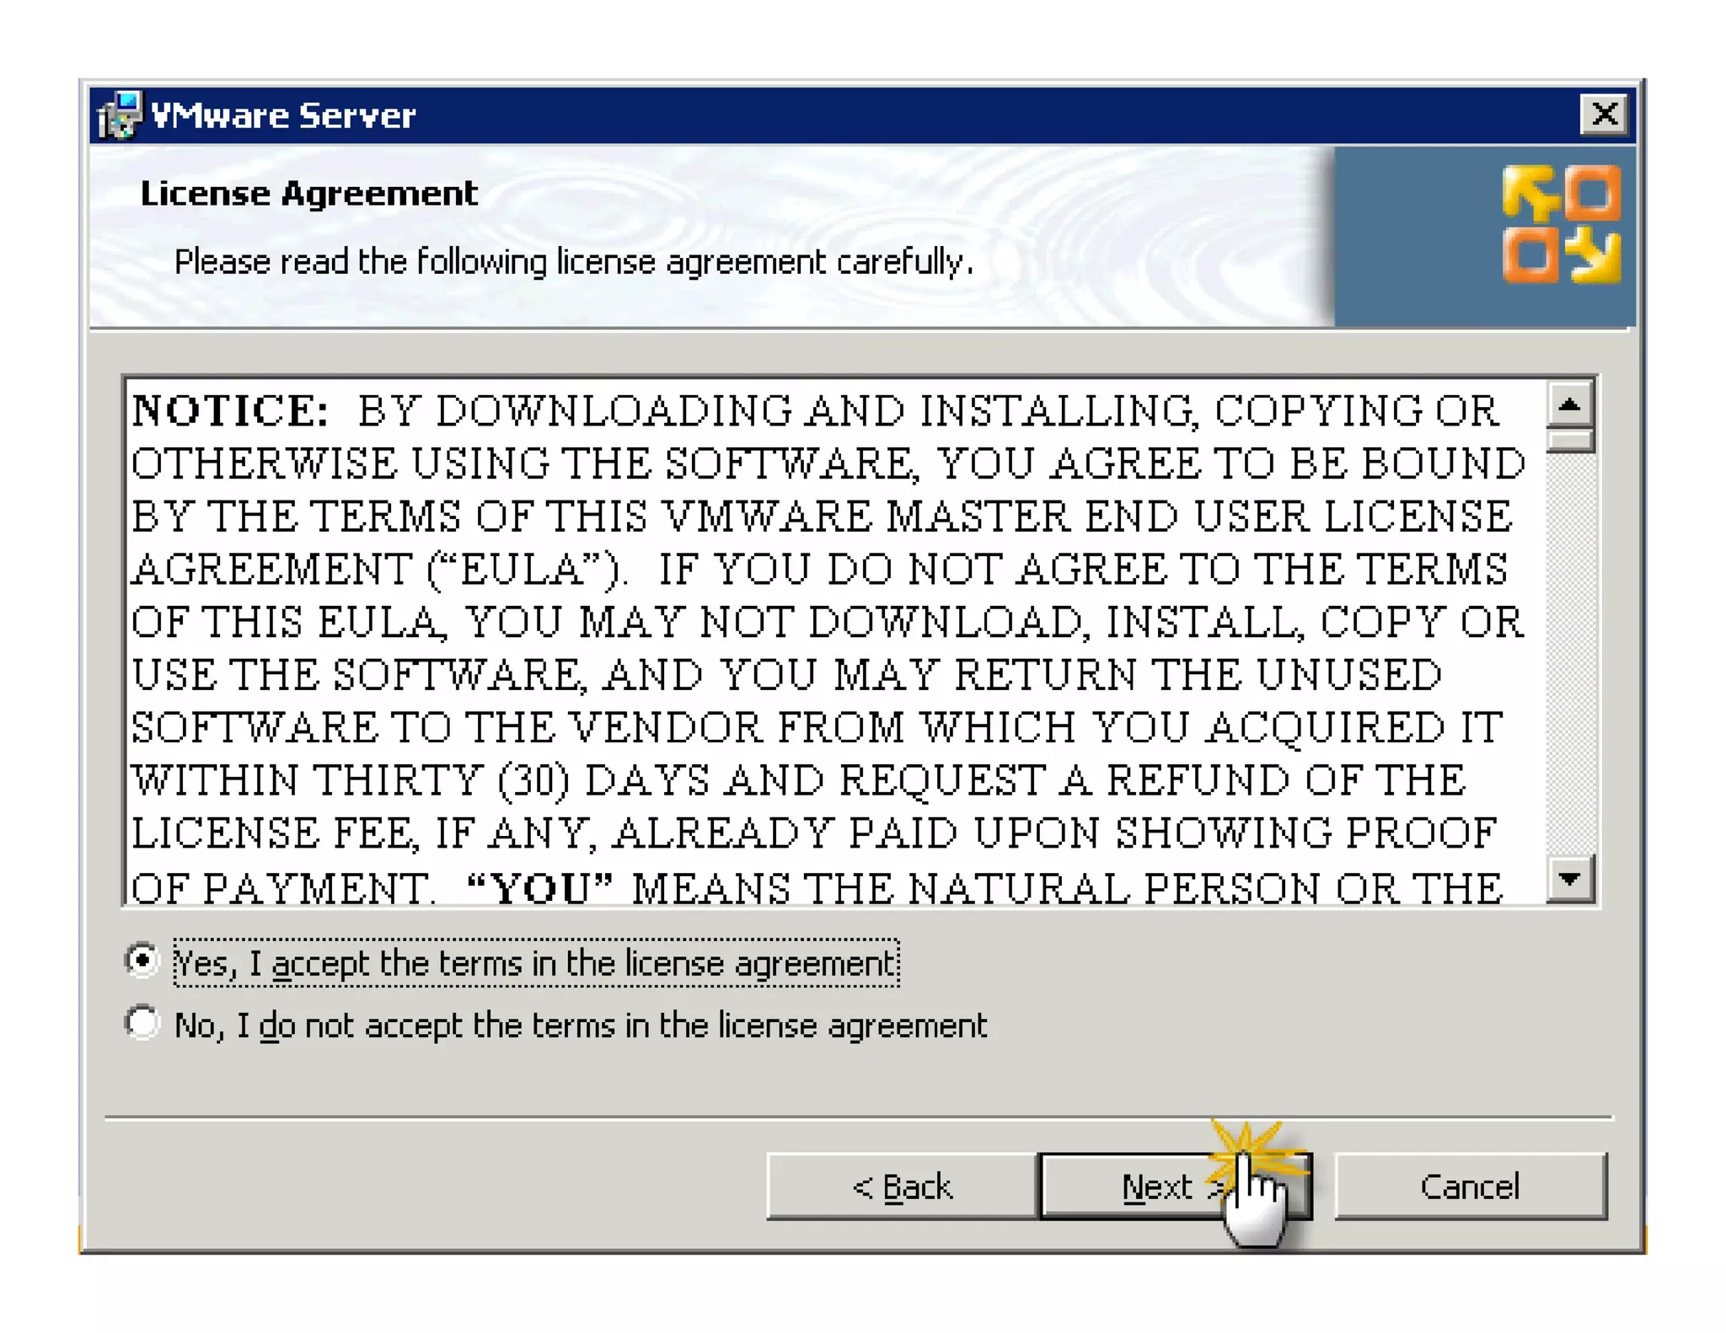Click the VMware Server installer title bar icon
This screenshot has height=1333, width=1726.
pyautogui.click(x=120, y=114)
